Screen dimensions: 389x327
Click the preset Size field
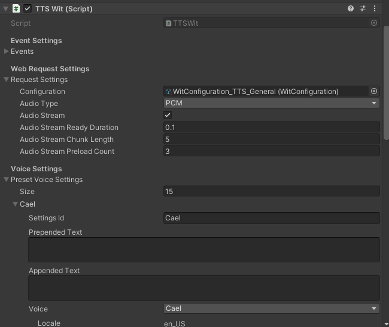click(x=272, y=192)
